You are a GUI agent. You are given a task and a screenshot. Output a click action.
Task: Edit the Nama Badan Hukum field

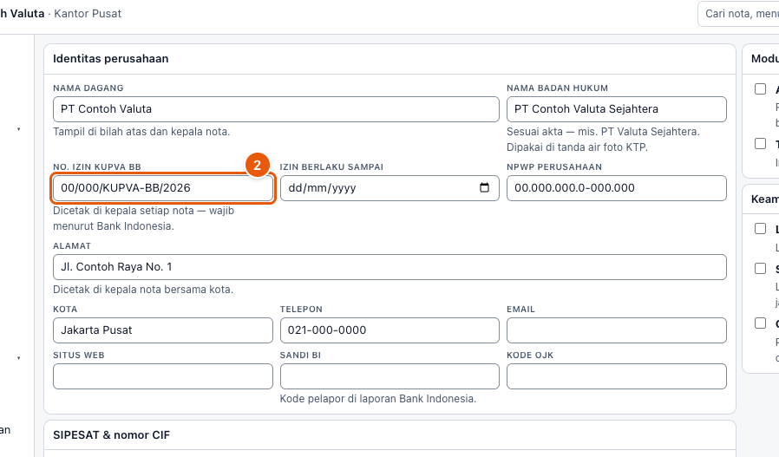pyautogui.click(x=617, y=109)
